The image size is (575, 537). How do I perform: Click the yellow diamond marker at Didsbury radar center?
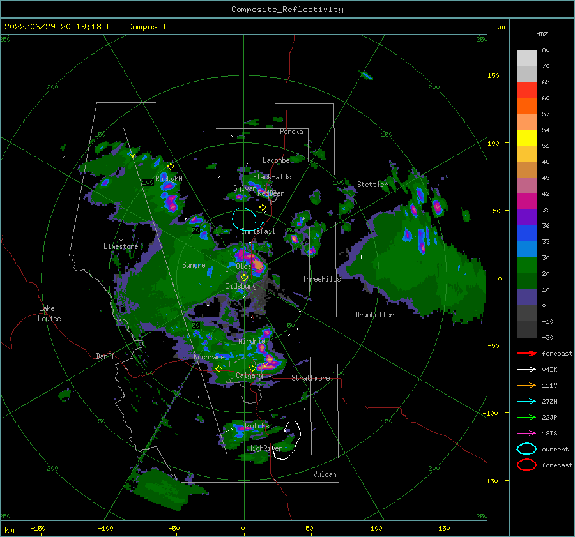point(244,278)
